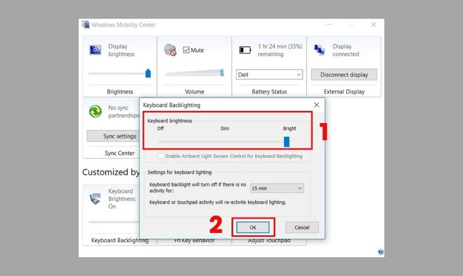Click the Windows Mobility Center title icon
This screenshot has width=463, height=276.
(x=85, y=24)
